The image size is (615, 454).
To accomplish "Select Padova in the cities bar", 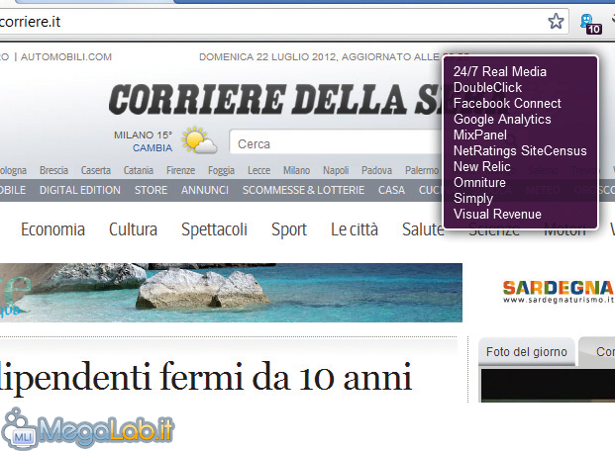I will click(376, 170).
